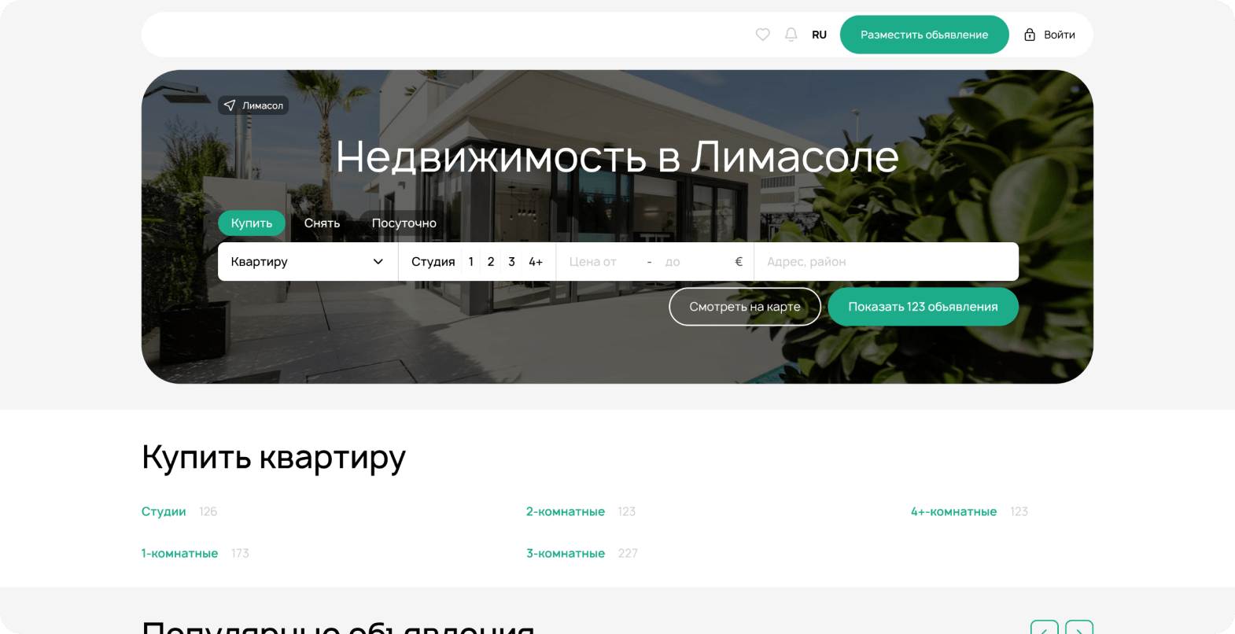Toggle the 4+ rooms filter
The width and height of the screenshot is (1235, 634).
coord(536,262)
